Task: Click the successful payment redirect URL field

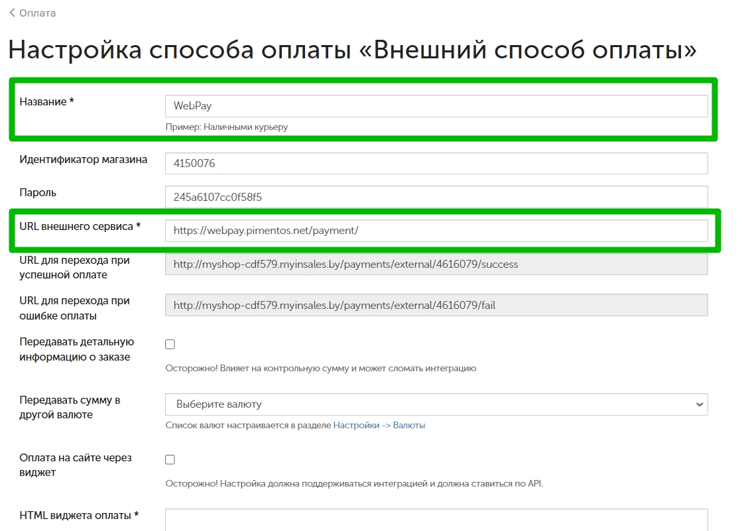Action: (x=436, y=265)
